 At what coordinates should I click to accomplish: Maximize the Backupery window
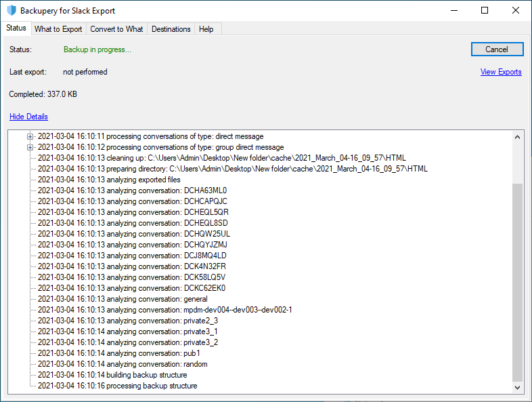point(485,11)
